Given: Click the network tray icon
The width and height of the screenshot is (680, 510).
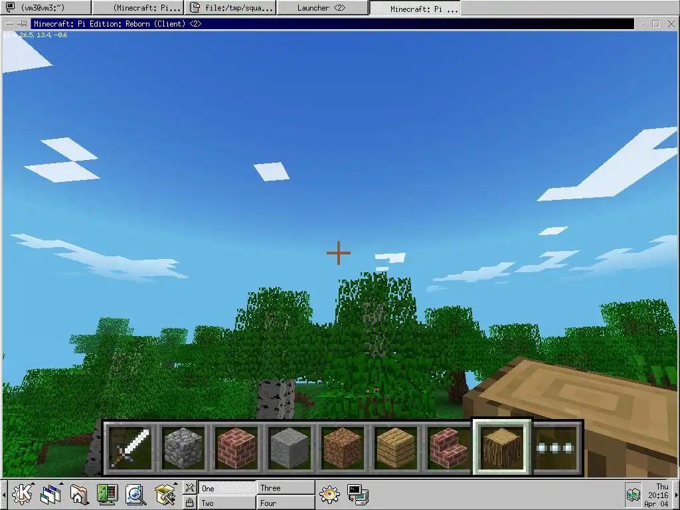Looking at the screenshot, I should [634, 494].
